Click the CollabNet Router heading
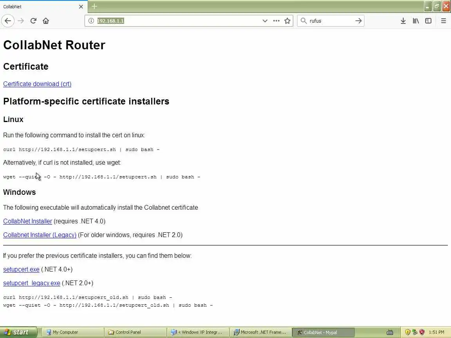 (x=54, y=45)
